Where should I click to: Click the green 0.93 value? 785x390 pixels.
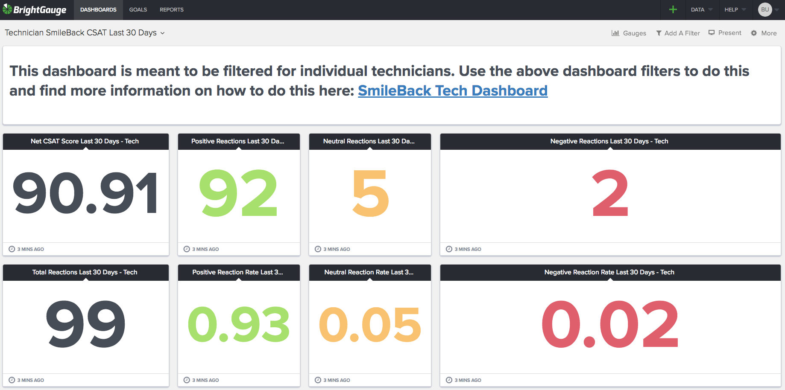click(x=239, y=325)
